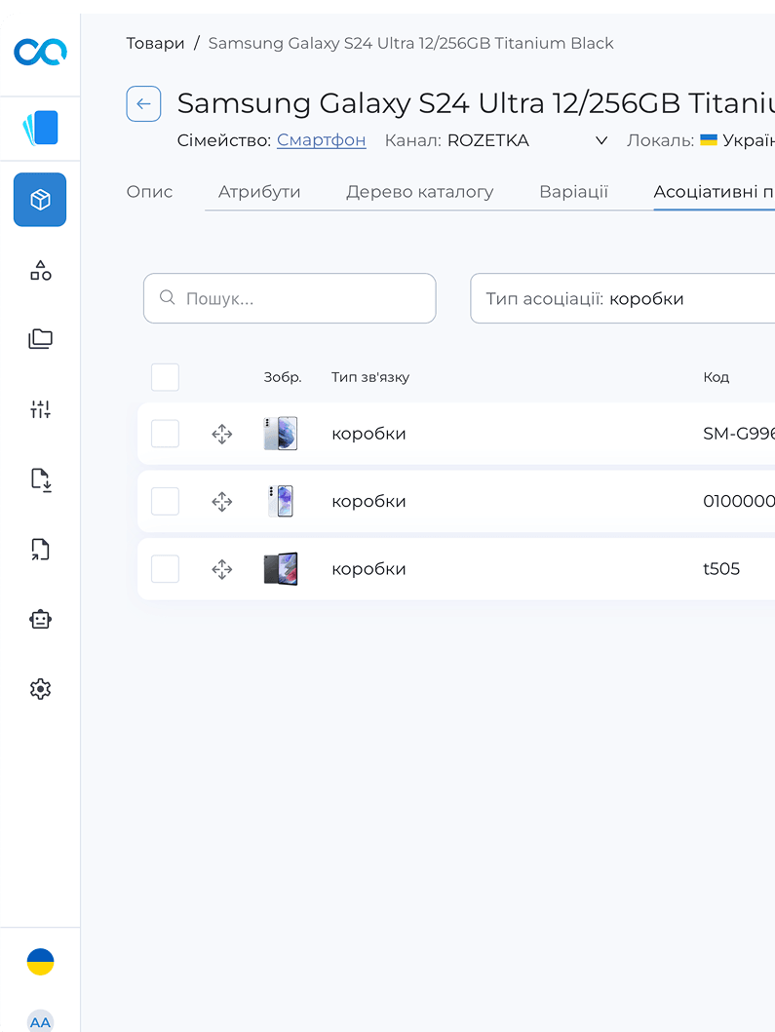Open the folders sidebar icon

tap(40, 339)
